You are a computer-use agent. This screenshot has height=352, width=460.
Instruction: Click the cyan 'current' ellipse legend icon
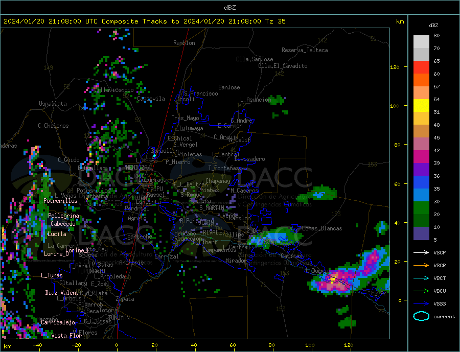click(x=421, y=316)
